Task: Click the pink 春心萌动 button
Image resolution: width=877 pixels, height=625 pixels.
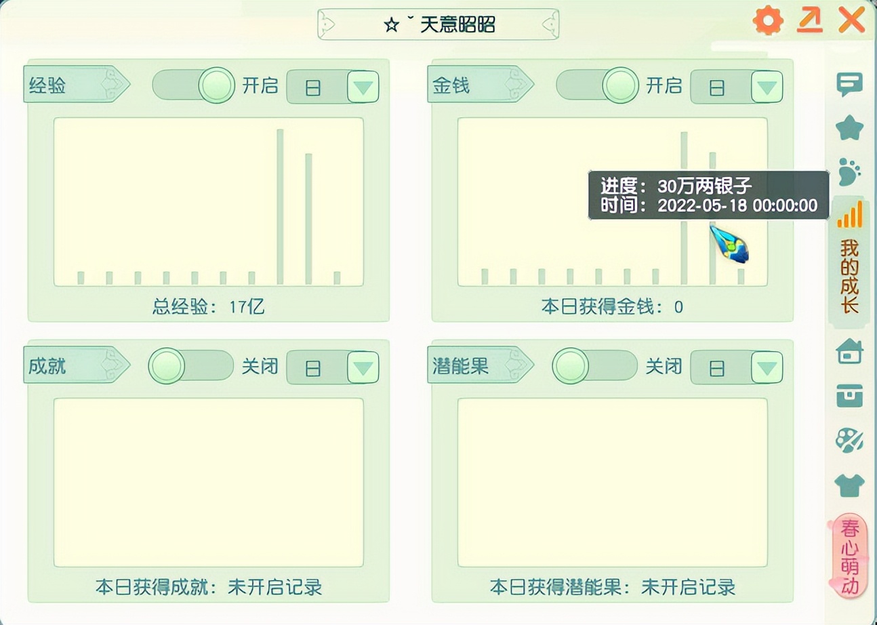Action: [x=850, y=556]
